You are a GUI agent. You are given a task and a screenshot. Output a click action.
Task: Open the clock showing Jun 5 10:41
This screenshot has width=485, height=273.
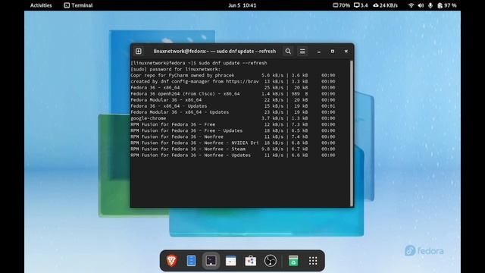click(242, 5)
